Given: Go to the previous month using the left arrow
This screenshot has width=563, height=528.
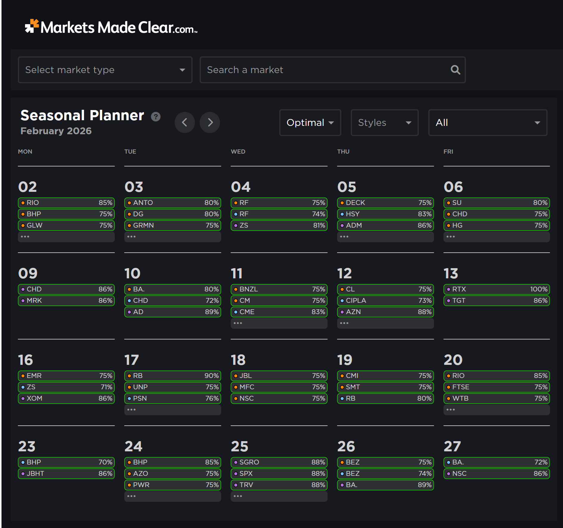Looking at the screenshot, I should 185,122.
